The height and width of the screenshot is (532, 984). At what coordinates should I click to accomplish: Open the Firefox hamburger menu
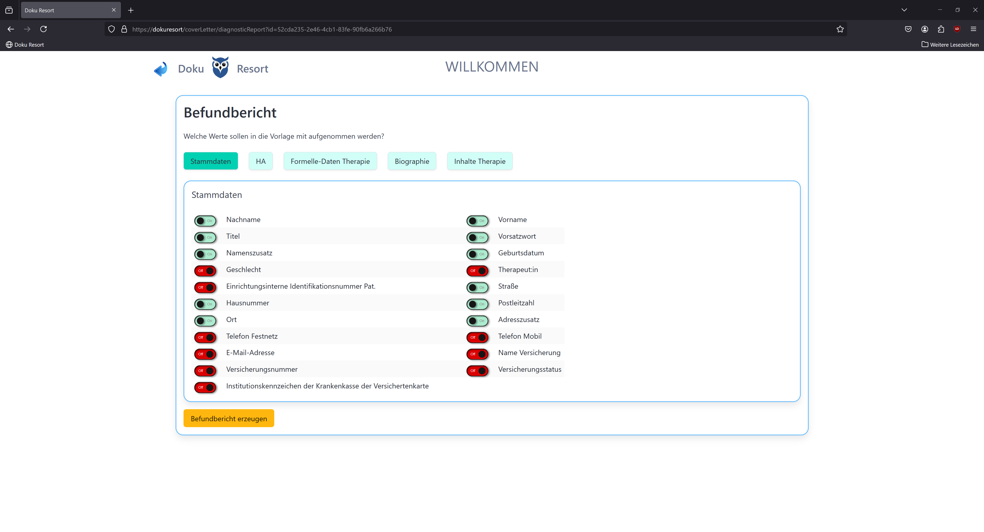(x=973, y=29)
